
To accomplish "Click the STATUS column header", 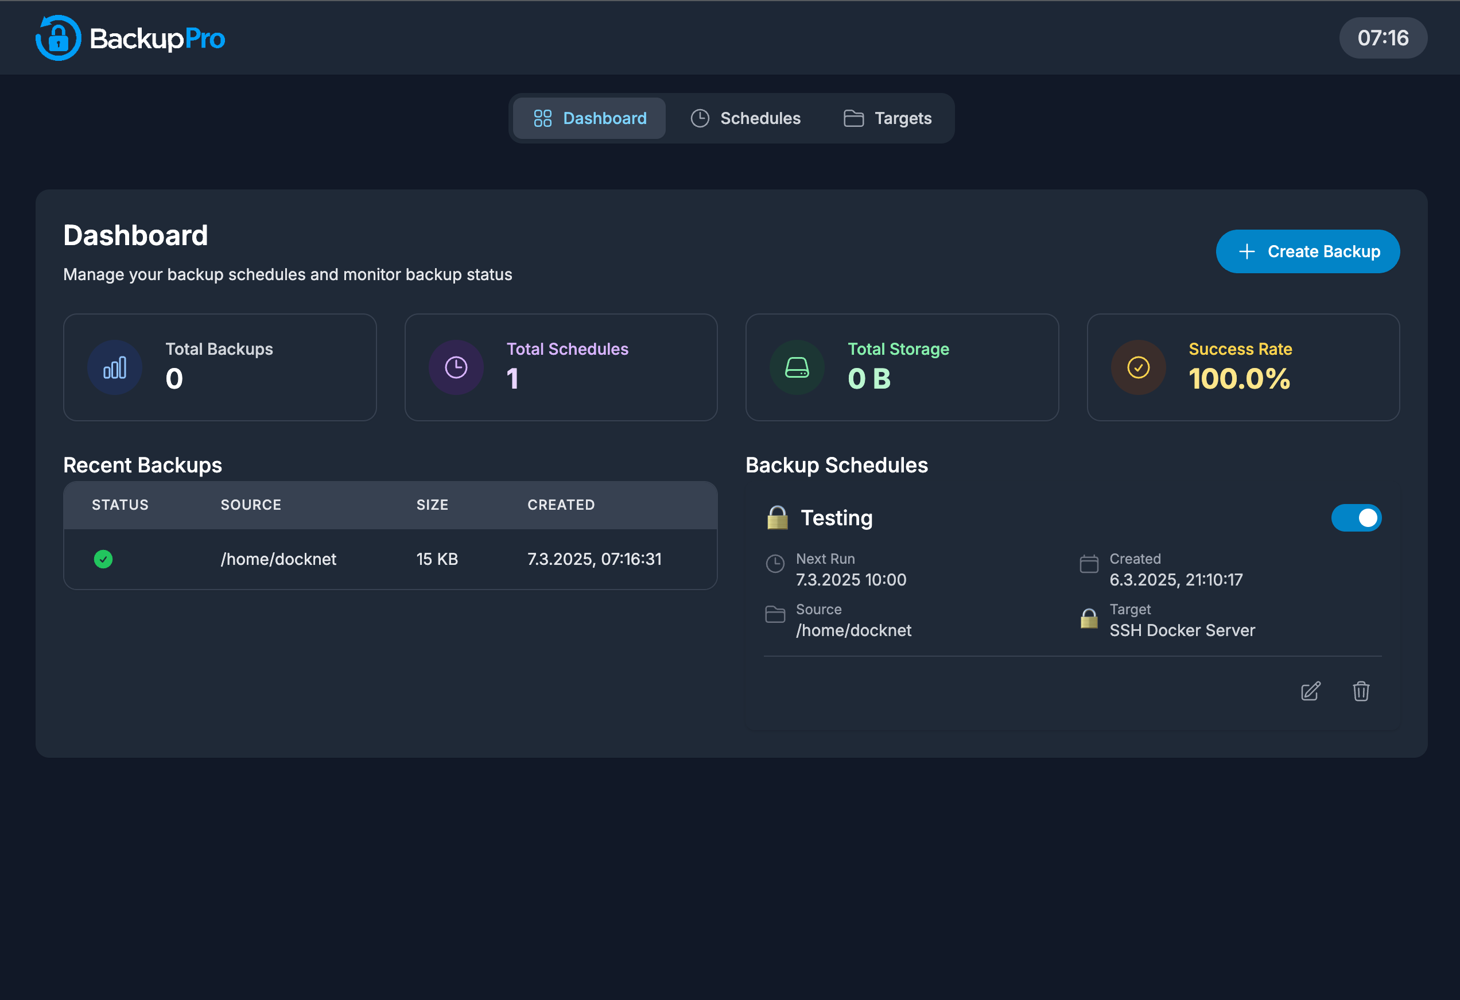I will pyautogui.click(x=120, y=505).
